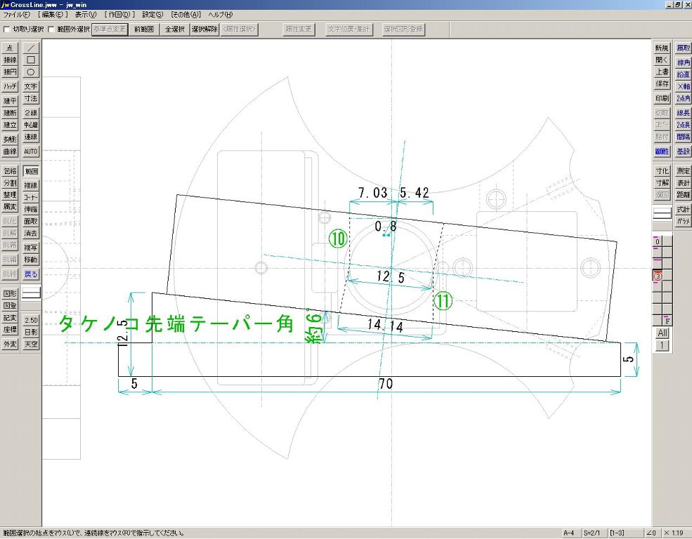Select the 連線 continuous line tool
The width and height of the screenshot is (692, 539).
pos(31,137)
